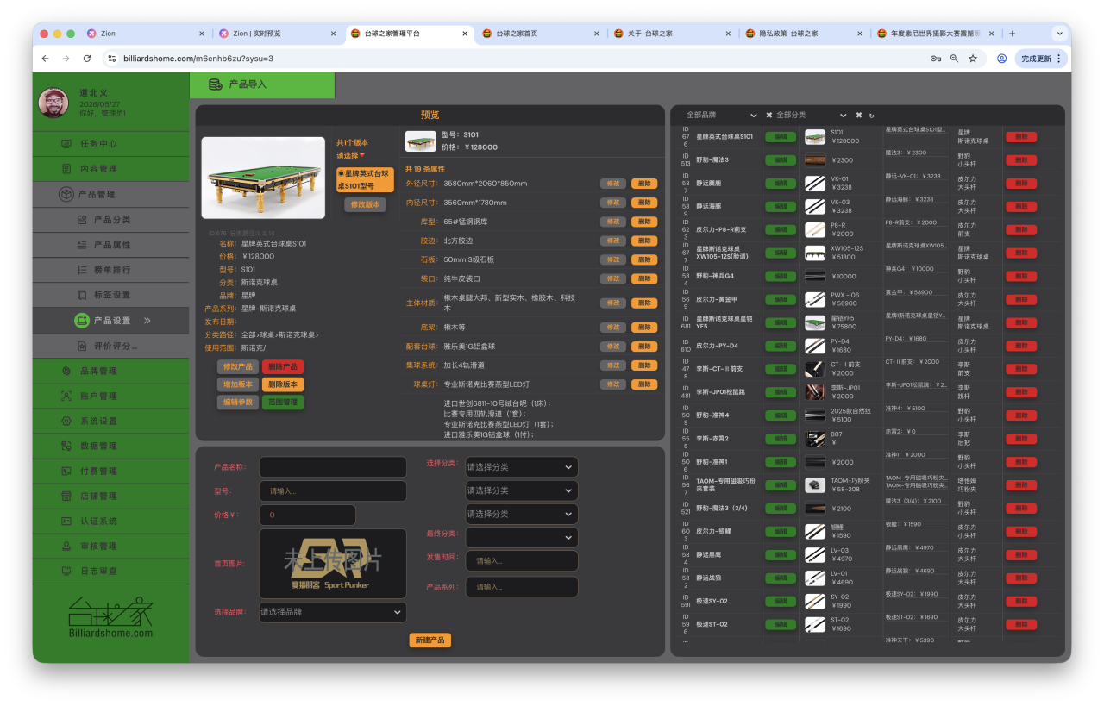
Task: Select the 产品导入 tab
Action: tap(262, 84)
